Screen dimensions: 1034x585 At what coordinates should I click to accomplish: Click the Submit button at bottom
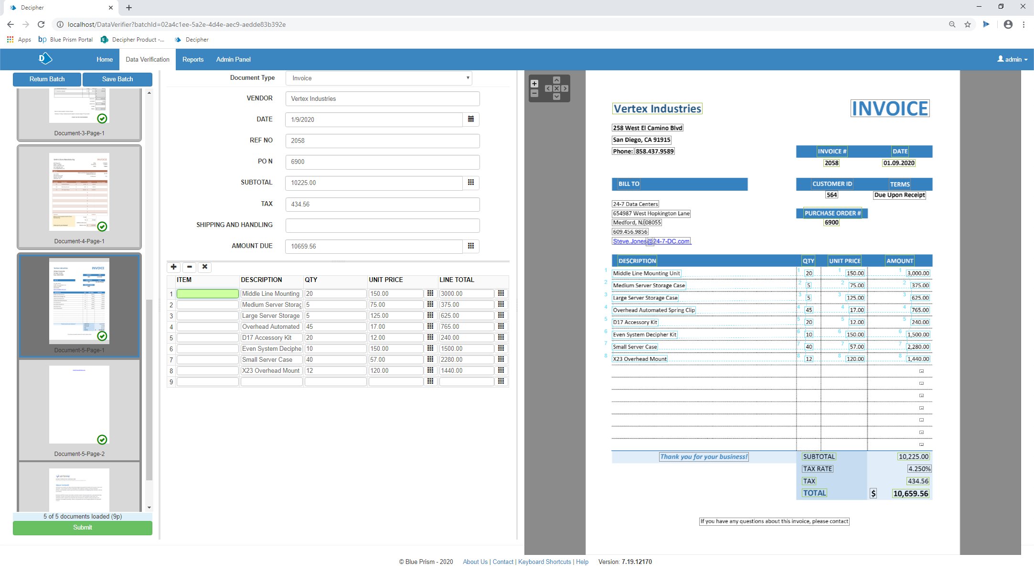pyautogui.click(x=82, y=528)
